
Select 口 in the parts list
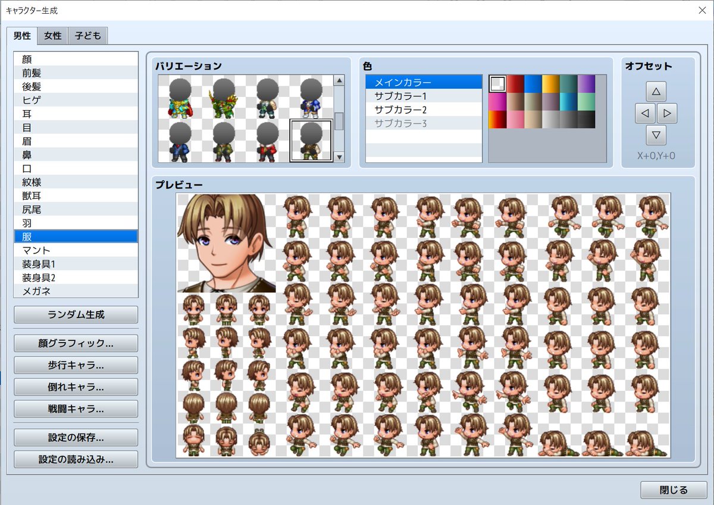coord(76,168)
